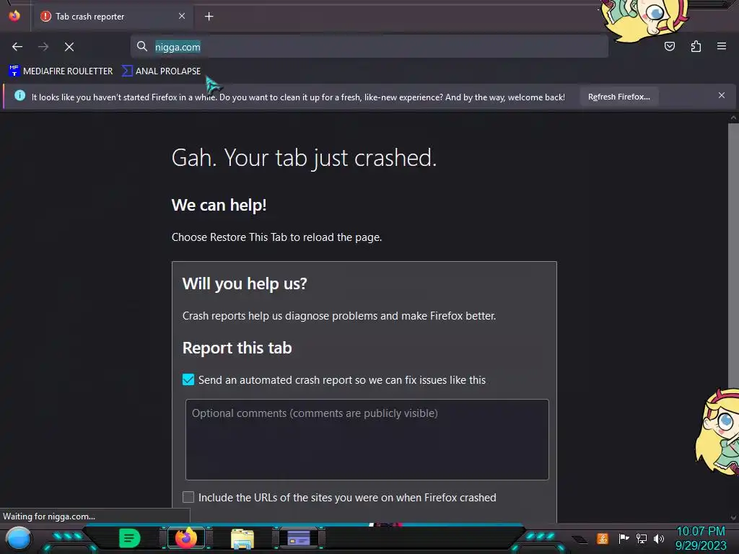Screen dimensions: 739x554
Task: Open the Firefox hamburger application menu
Action: coord(722,46)
